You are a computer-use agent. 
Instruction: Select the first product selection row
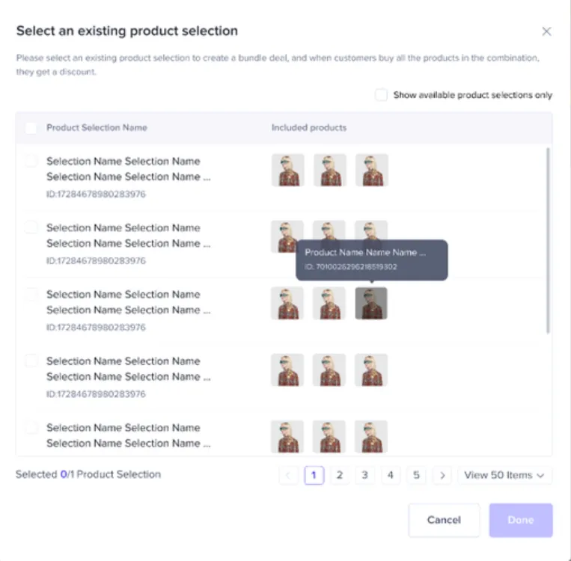(x=31, y=161)
